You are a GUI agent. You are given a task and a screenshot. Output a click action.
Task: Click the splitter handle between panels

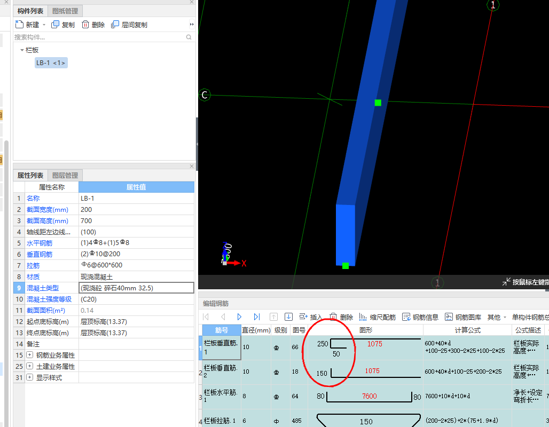click(197, 144)
